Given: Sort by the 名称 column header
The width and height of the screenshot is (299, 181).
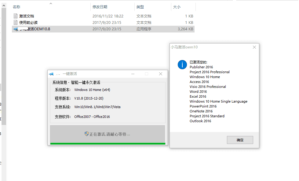Looking at the screenshot, I should tap(16, 7).
